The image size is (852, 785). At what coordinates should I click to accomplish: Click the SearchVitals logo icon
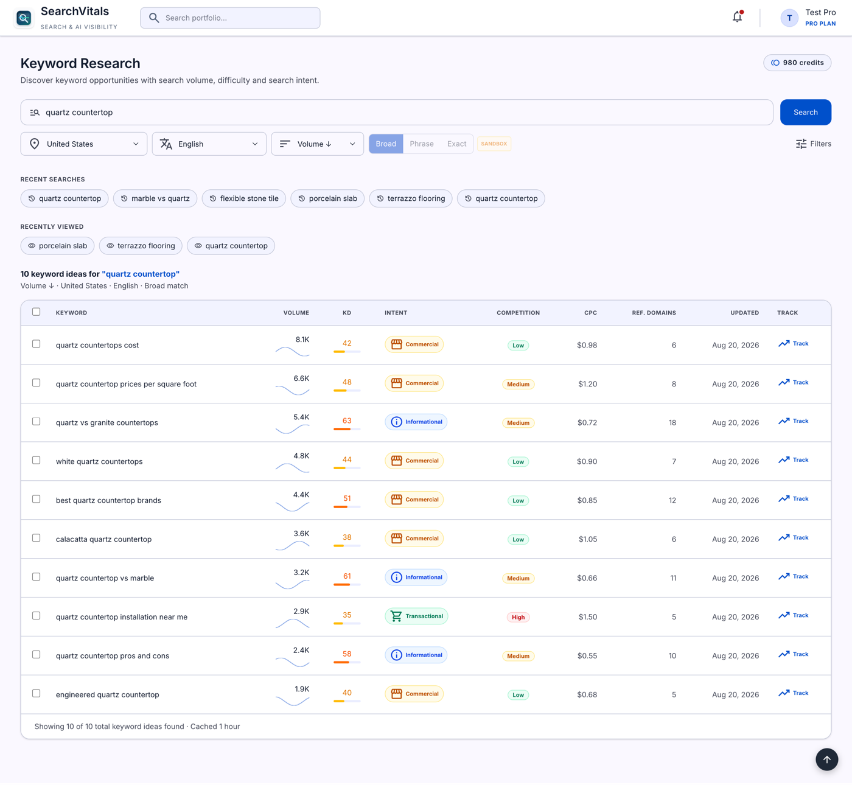pyautogui.click(x=24, y=18)
